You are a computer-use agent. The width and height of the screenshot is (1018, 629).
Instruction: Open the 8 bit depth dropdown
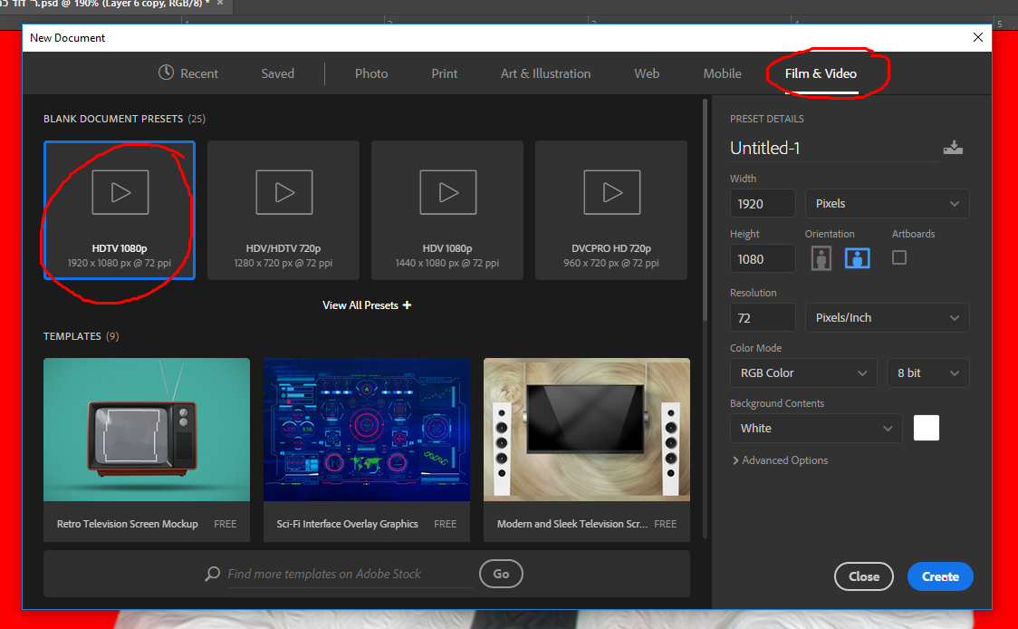point(927,373)
